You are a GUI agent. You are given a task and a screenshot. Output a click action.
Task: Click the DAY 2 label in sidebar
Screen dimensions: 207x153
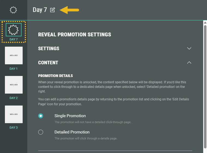tap(13, 98)
